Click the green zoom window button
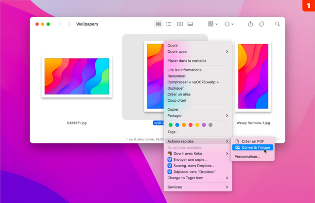This screenshot has height=203, width=315. click(48, 24)
